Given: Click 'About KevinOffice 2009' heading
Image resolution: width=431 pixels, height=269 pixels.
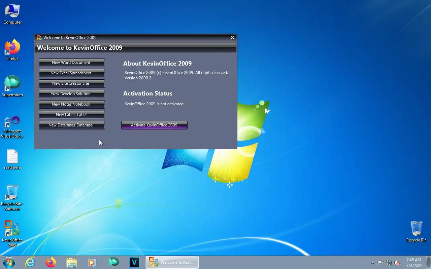Looking at the screenshot, I should pyautogui.click(x=157, y=64).
